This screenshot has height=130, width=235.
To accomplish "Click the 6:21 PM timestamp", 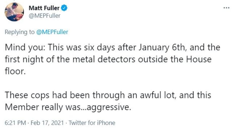I will coord(15,123).
